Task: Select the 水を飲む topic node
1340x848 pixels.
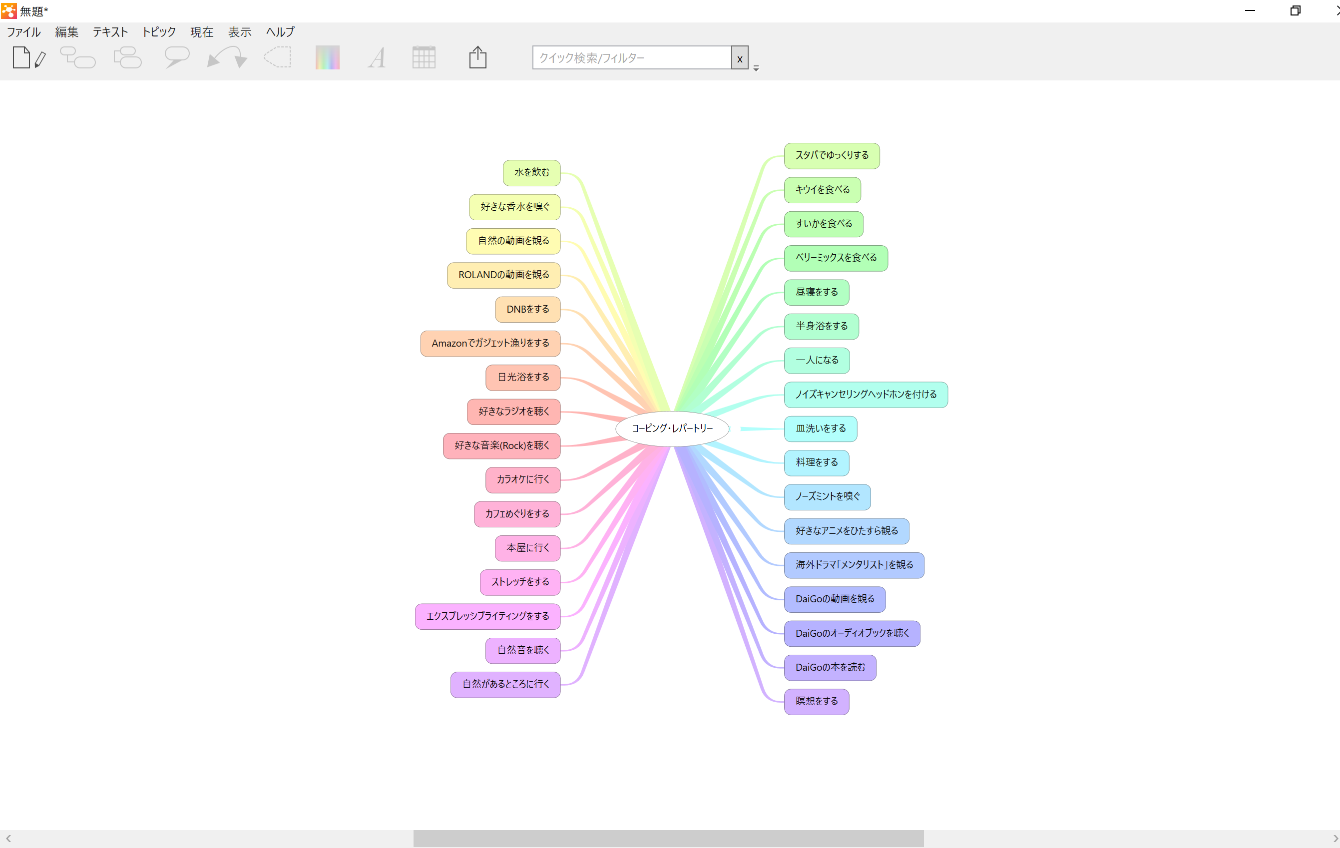Action: (531, 172)
